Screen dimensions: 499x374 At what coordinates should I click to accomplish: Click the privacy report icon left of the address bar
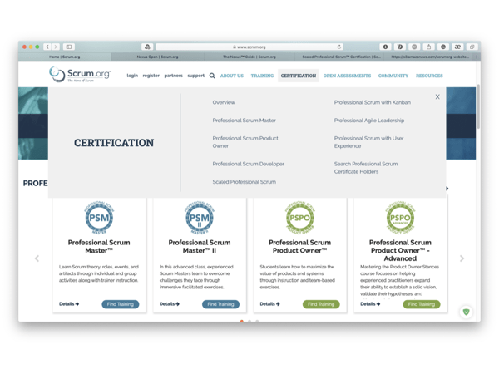tap(147, 47)
